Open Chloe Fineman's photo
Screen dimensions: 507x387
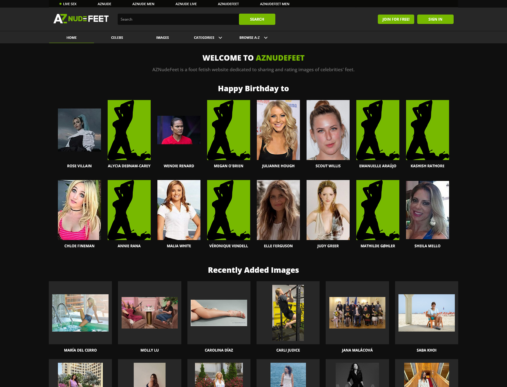click(x=79, y=210)
